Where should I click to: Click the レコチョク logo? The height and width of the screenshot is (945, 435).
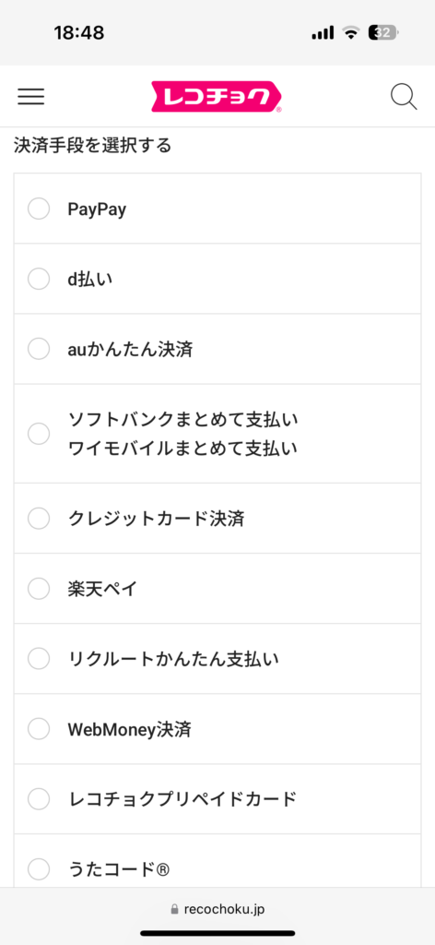[x=217, y=97]
